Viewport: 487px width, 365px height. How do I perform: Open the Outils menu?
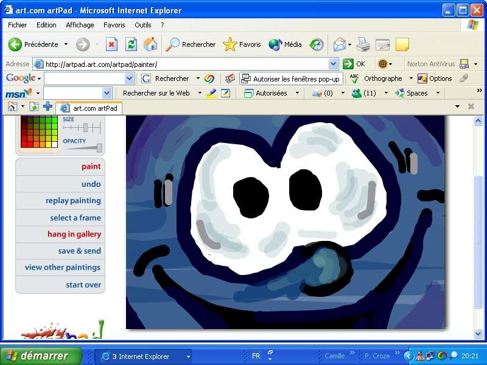[x=143, y=25]
